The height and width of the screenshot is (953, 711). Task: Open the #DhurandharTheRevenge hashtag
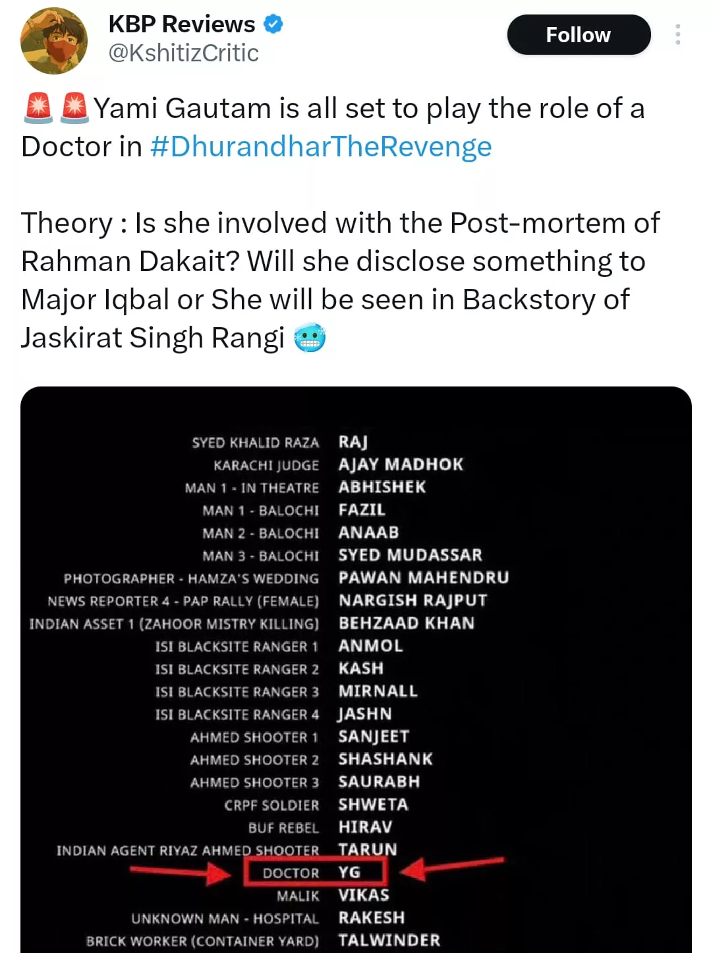[x=321, y=146]
